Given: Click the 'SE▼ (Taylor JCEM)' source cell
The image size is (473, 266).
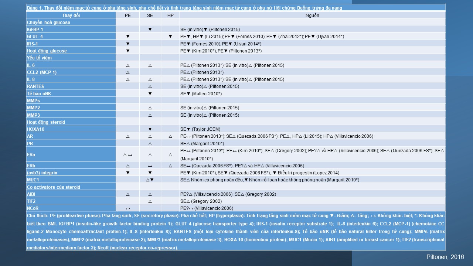Looking at the screenshot, I should coord(201,129).
